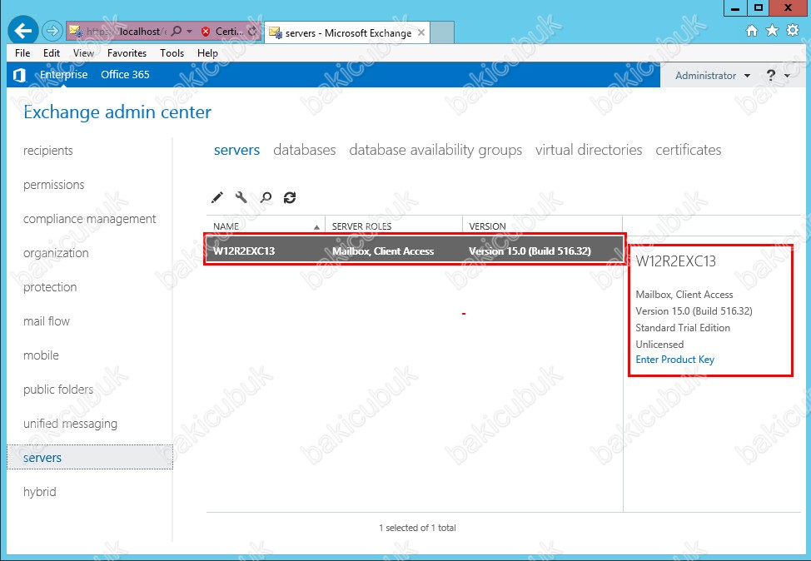Click the Office logo icon

(20, 75)
